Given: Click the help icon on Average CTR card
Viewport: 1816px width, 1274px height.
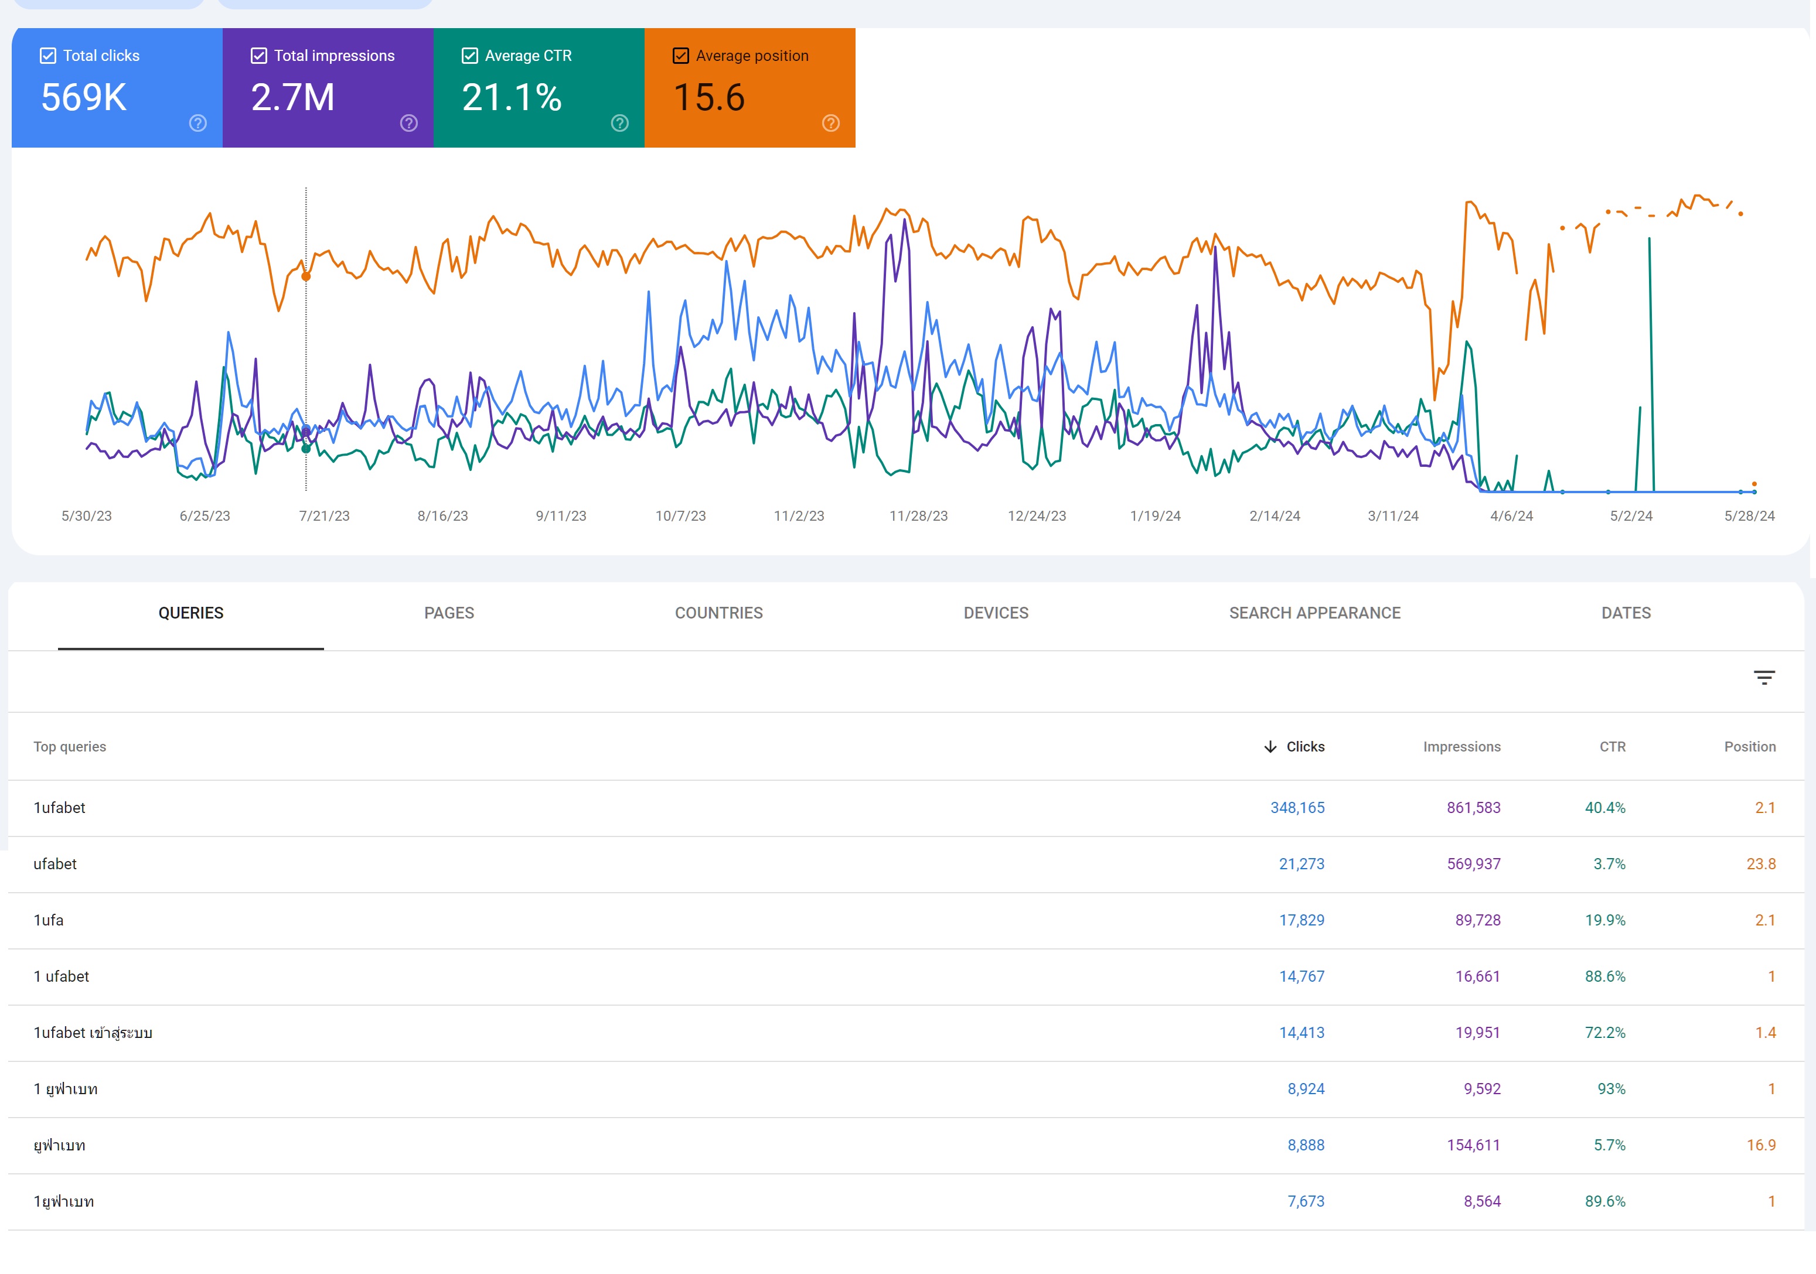Looking at the screenshot, I should (619, 124).
